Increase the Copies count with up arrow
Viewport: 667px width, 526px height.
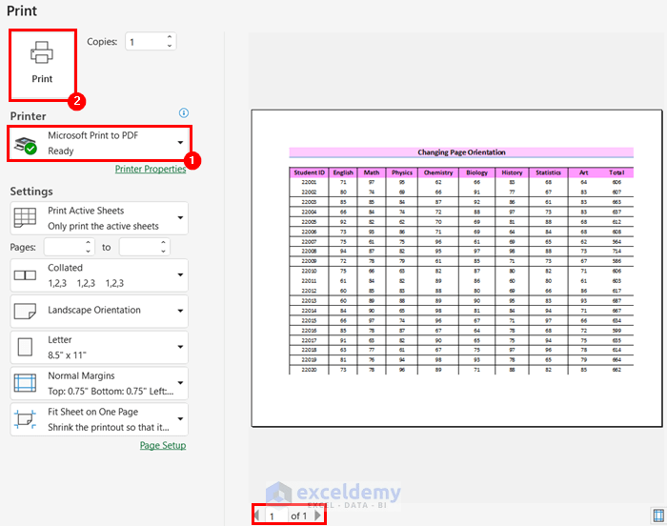click(170, 37)
